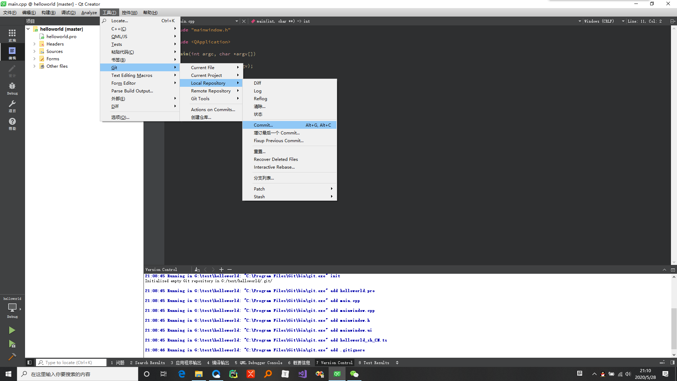Toggle right sidebar visibility button

pyautogui.click(x=673, y=362)
